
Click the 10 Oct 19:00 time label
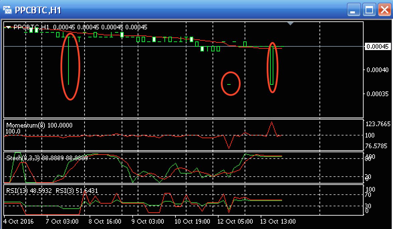pos(192,222)
